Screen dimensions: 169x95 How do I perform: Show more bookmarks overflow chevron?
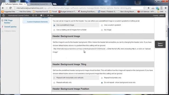[166, 12]
